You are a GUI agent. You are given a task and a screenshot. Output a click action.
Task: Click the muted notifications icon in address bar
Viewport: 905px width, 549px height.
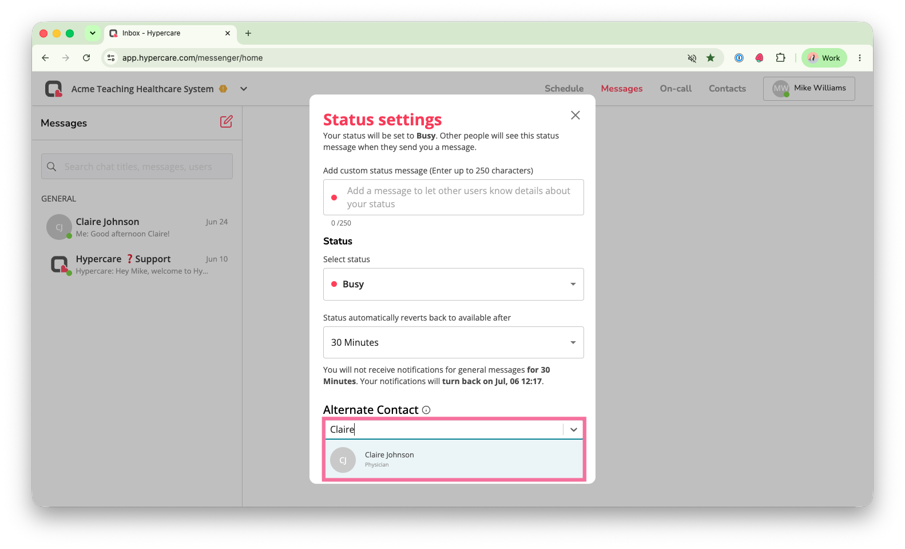pos(692,58)
